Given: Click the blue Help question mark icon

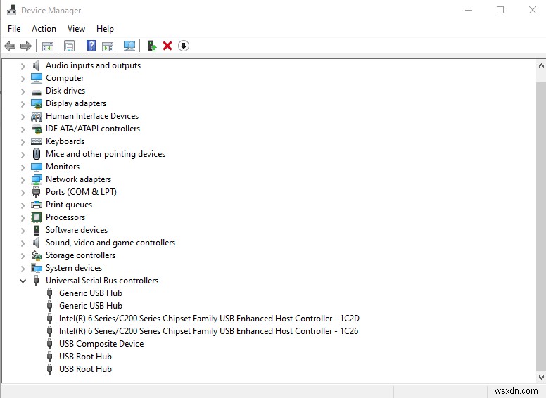Looking at the screenshot, I should 91,46.
